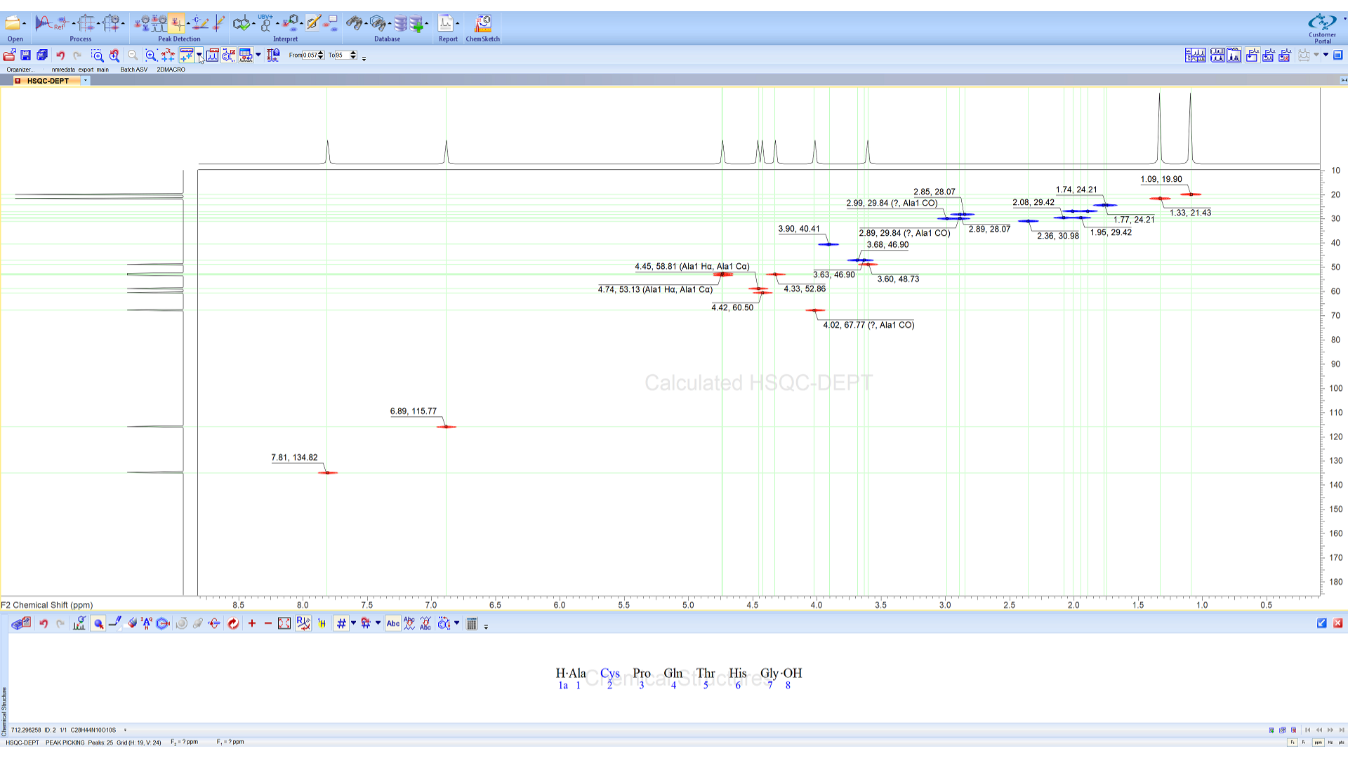Click the Redo rotate icon in bottom toolbar

pos(233,623)
